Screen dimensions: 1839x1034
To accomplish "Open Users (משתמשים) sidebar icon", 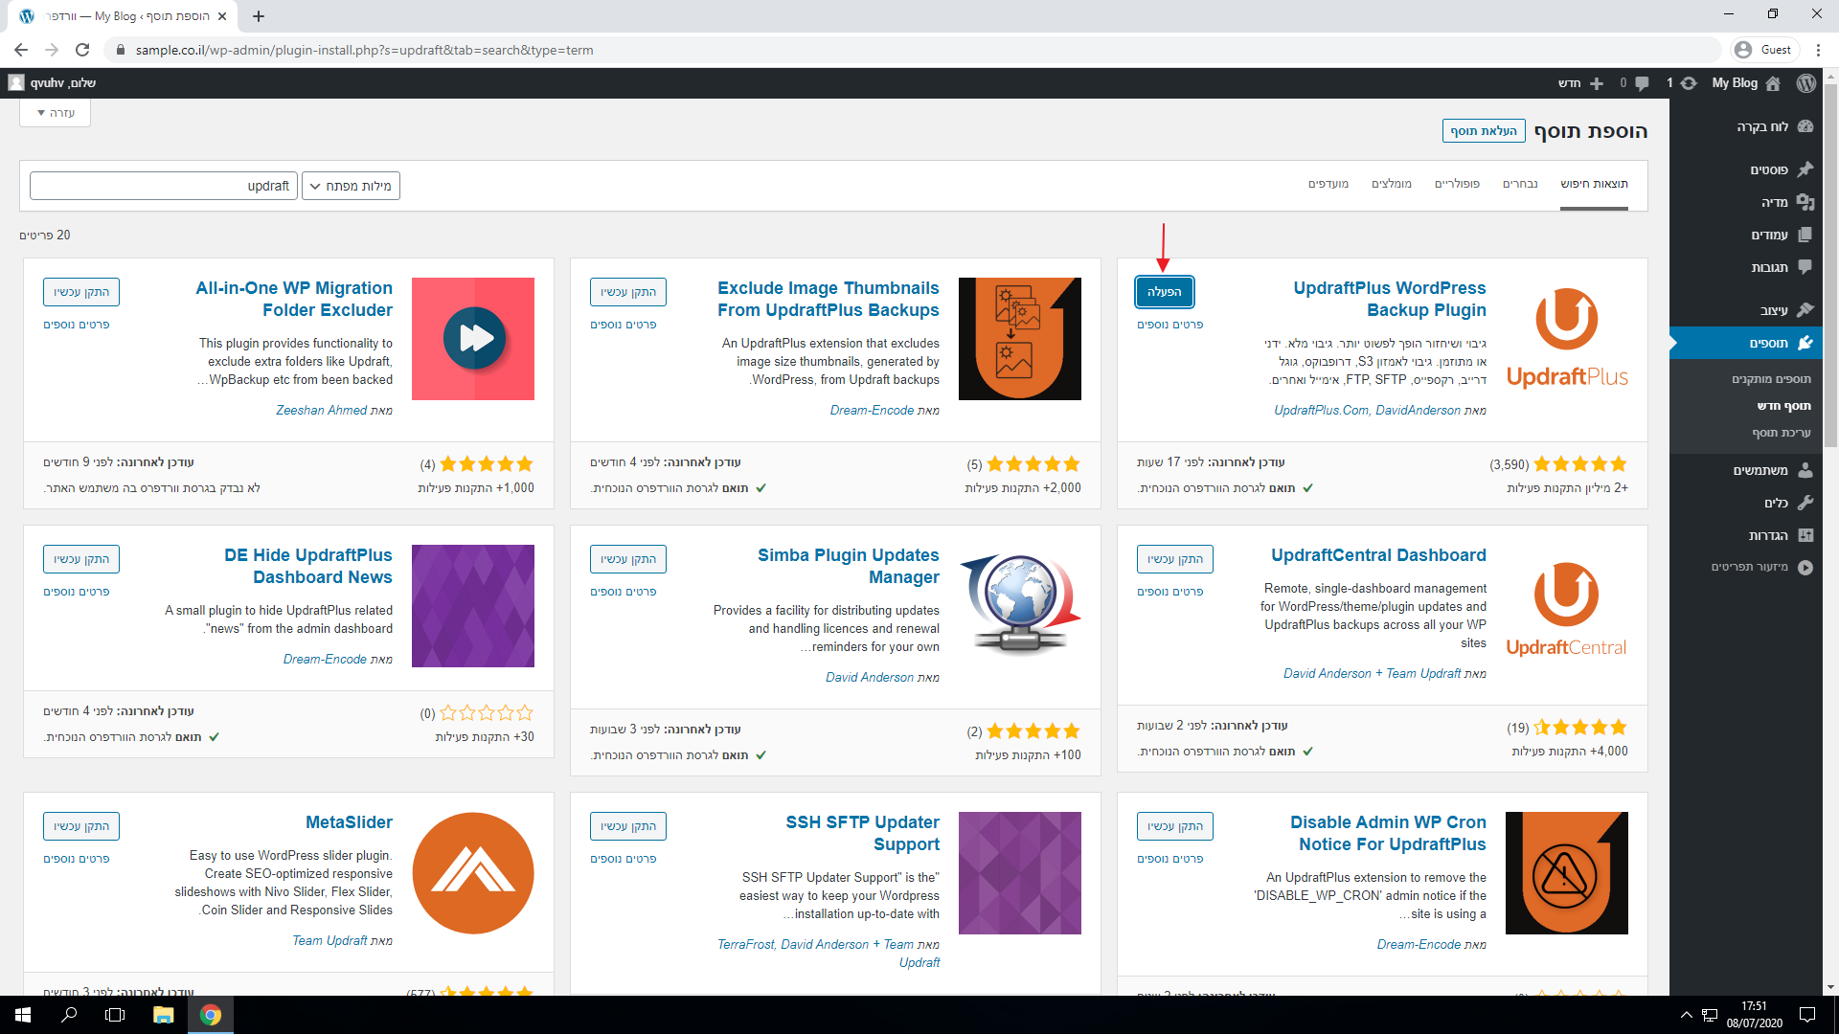I will [x=1805, y=470].
